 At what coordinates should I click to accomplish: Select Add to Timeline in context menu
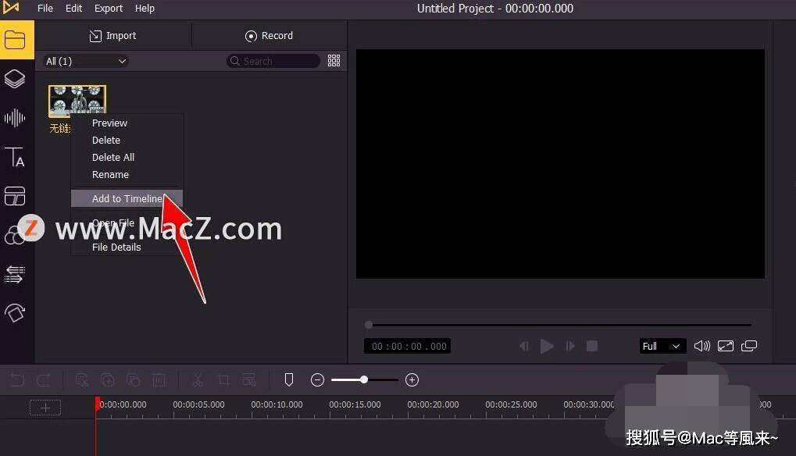[x=127, y=199]
